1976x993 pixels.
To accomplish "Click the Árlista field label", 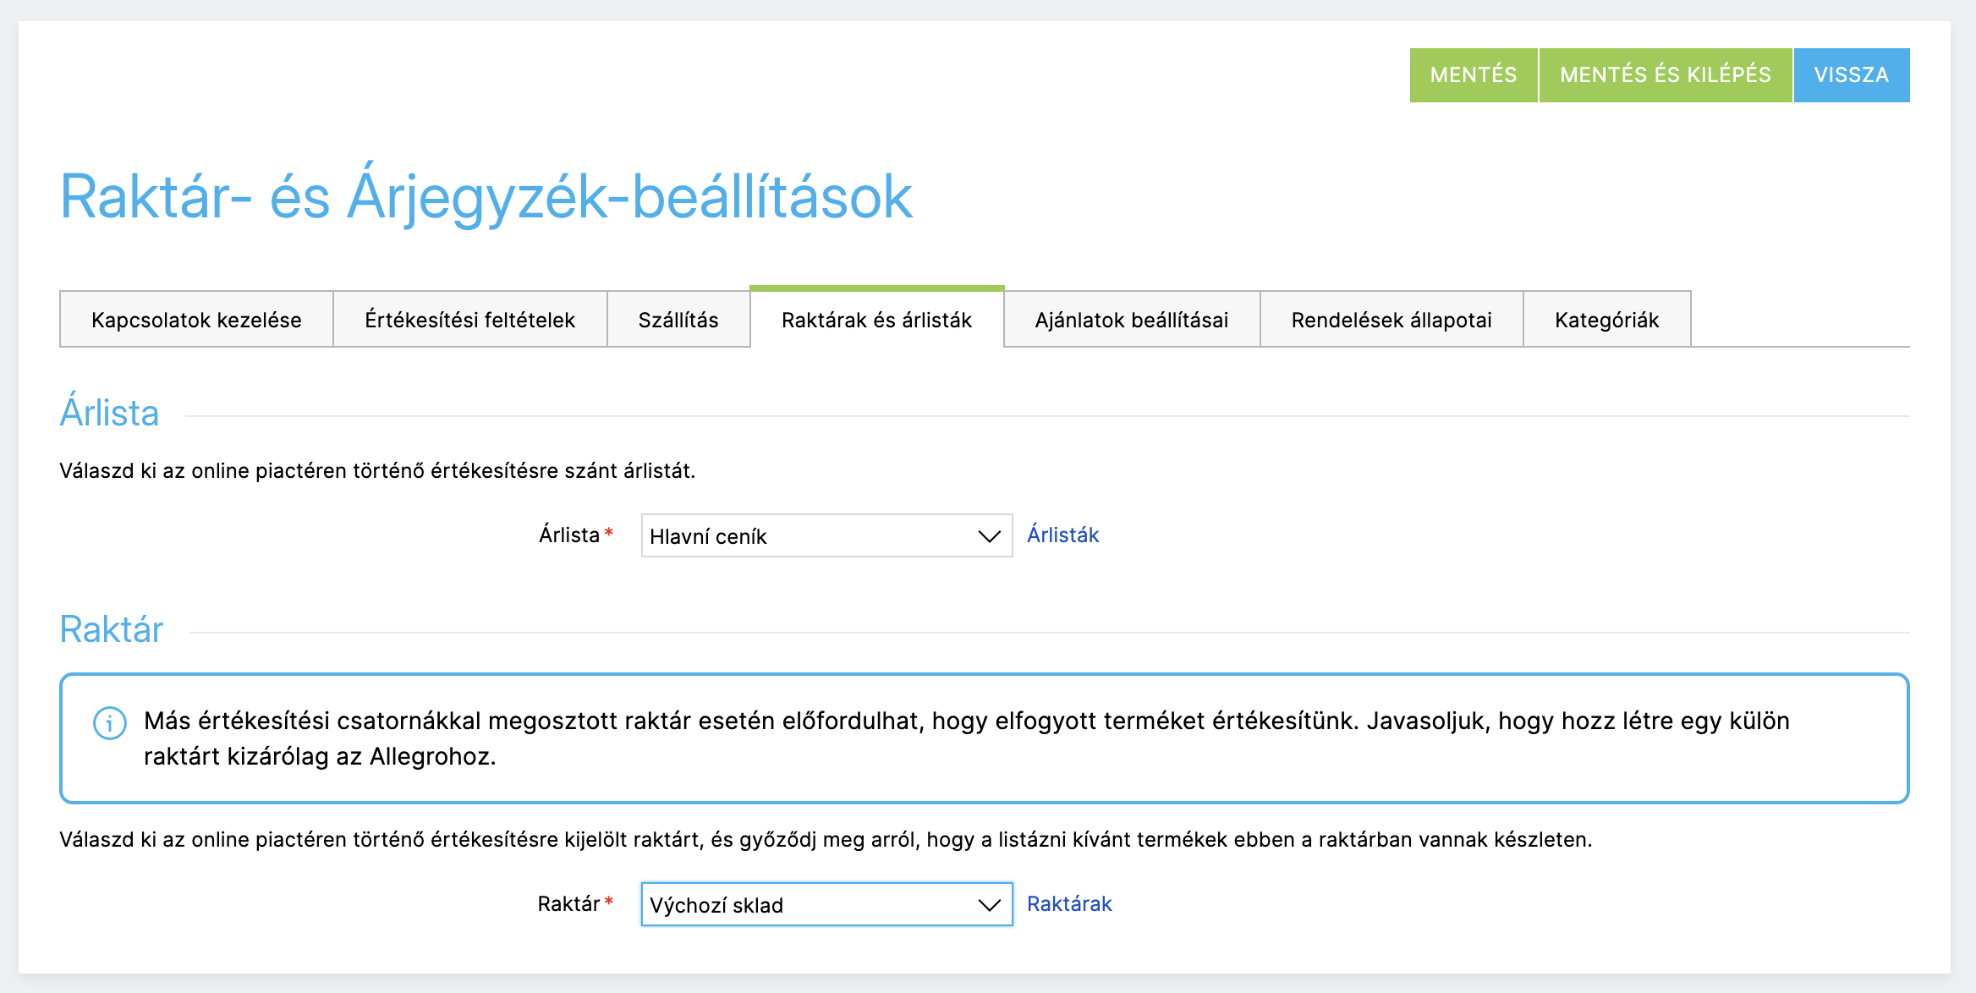I will [569, 535].
